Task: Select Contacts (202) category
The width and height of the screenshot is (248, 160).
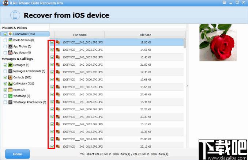Action: pos(22,77)
